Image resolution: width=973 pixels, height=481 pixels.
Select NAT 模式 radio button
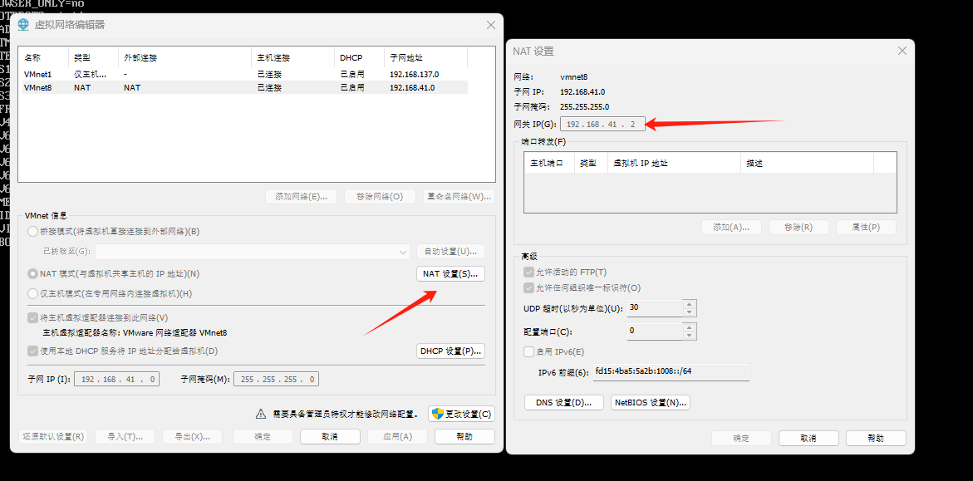tap(32, 273)
